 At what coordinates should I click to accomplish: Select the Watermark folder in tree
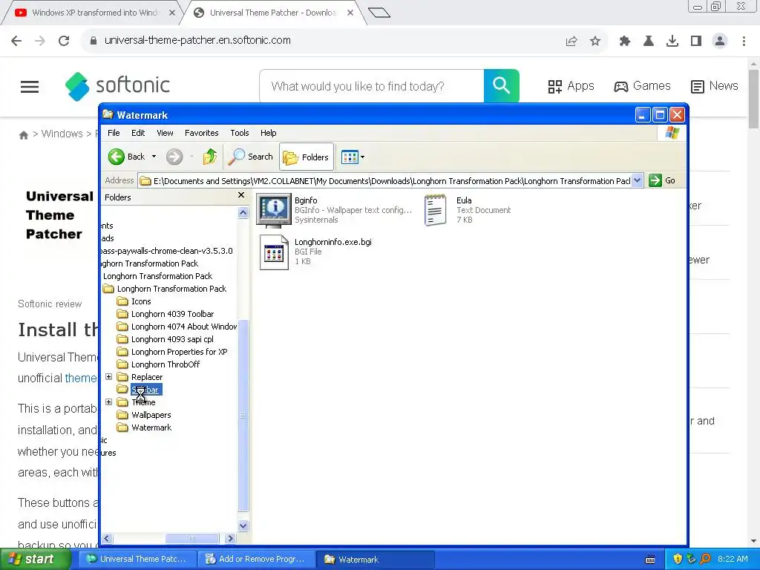pyautogui.click(x=145, y=427)
